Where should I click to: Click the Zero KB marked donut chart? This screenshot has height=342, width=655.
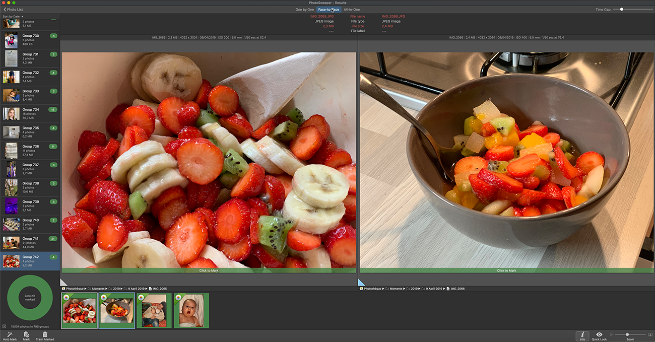click(x=30, y=298)
